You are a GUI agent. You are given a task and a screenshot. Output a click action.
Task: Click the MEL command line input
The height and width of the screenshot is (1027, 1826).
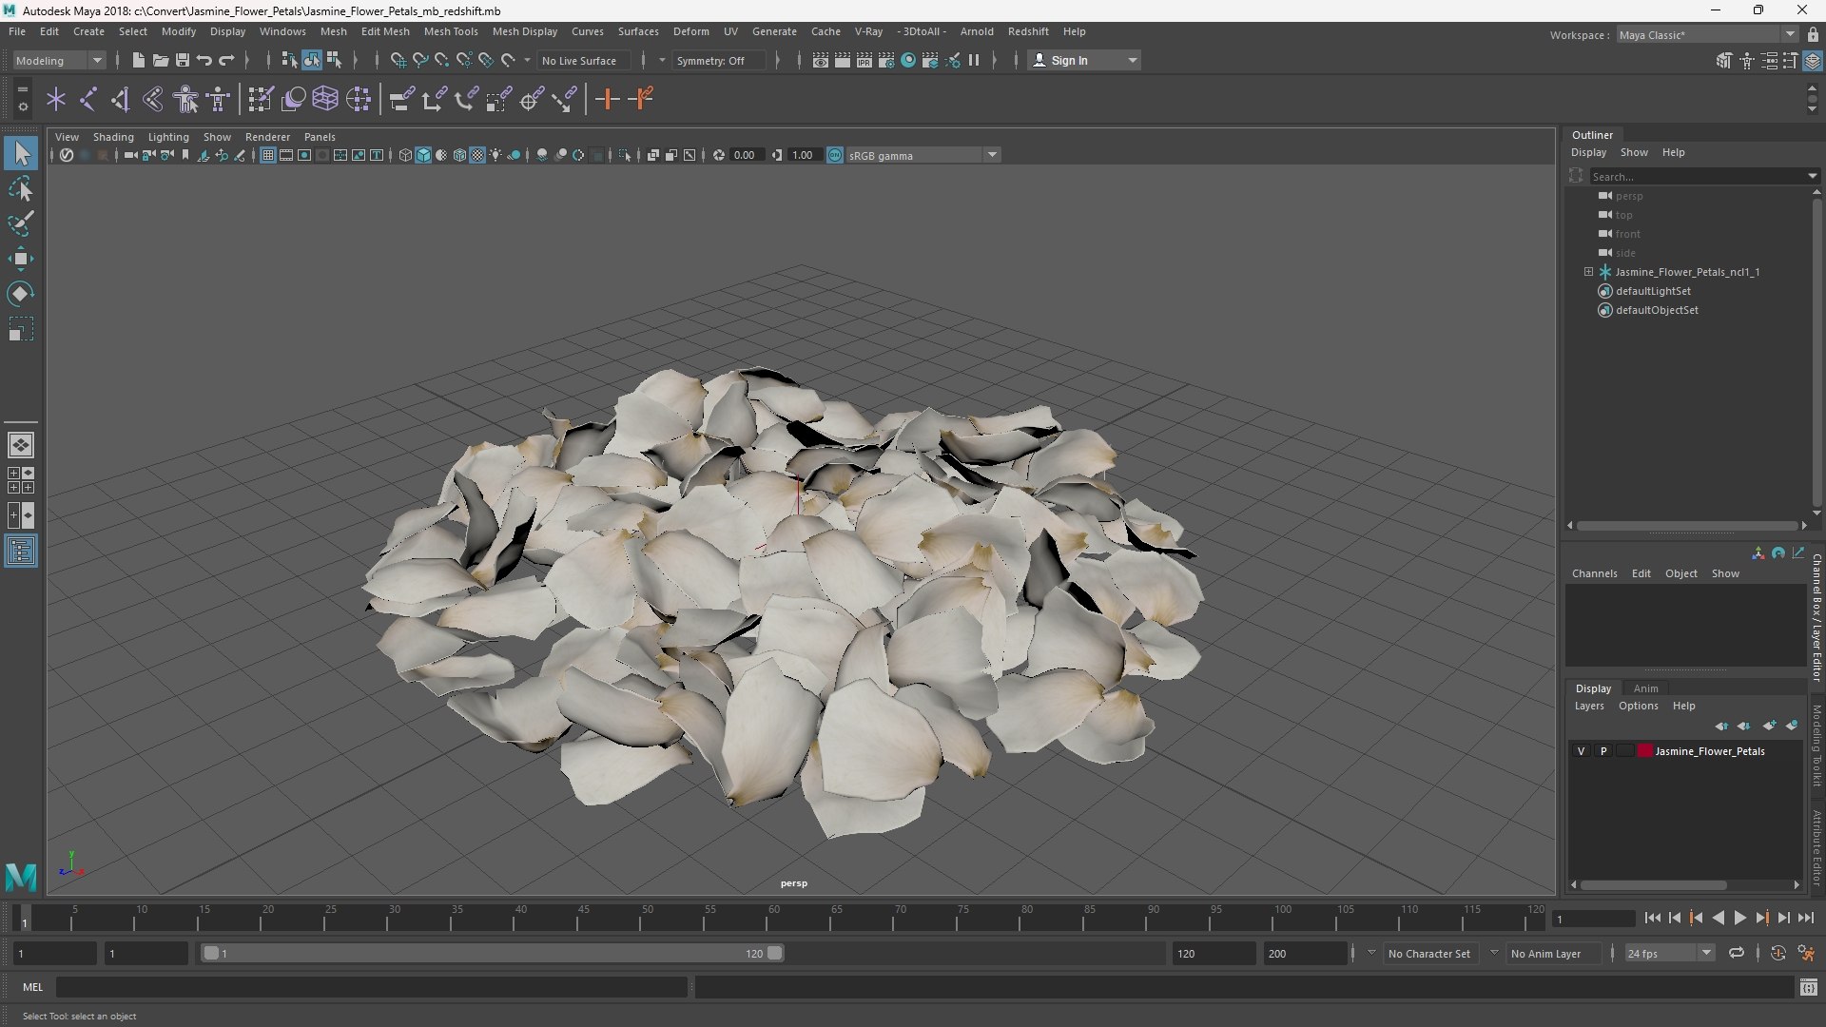click(x=371, y=987)
